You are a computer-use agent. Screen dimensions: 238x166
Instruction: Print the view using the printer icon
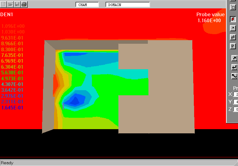(x=24, y=4)
